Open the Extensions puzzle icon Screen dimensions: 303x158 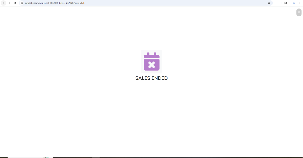coord(277,3)
